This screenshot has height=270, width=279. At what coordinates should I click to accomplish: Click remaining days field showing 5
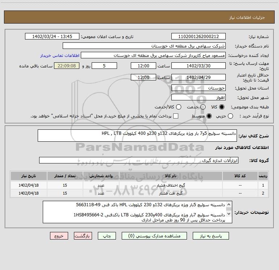pos(104,66)
